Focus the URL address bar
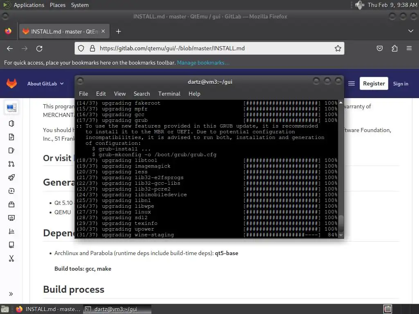This screenshot has width=419, height=314. point(209,48)
